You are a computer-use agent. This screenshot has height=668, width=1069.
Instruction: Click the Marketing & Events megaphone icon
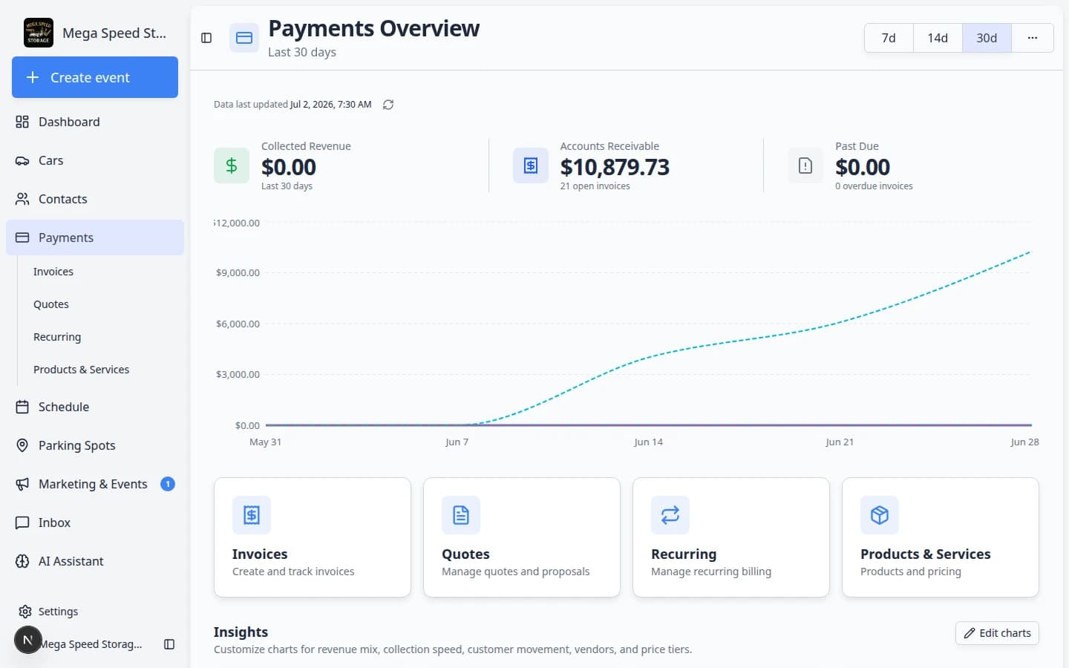22,484
